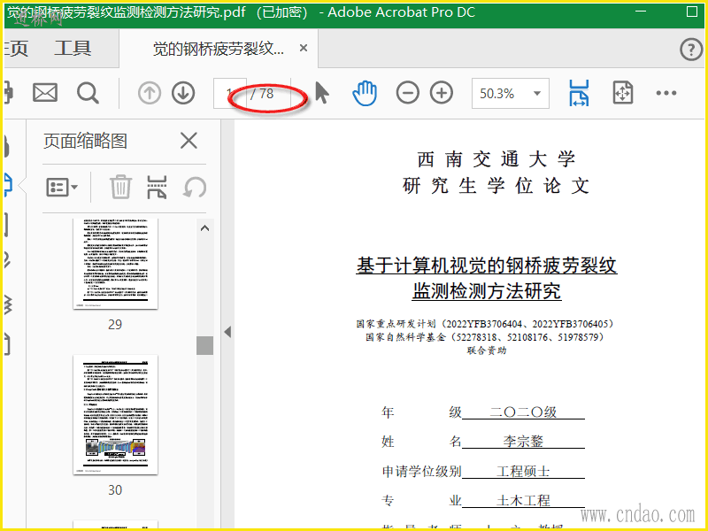Open the magnifier search tool

(88, 93)
